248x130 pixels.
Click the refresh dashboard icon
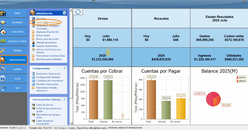[78, 12]
